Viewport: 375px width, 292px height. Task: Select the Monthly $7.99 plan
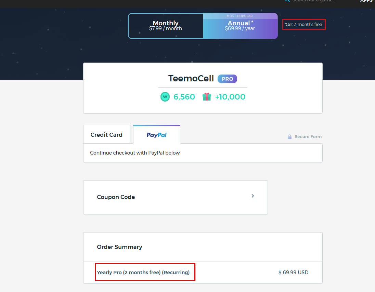[x=166, y=26]
